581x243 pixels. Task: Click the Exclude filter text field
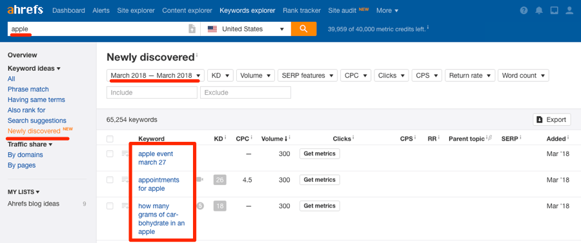pyautogui.click(x=246, y=92)
